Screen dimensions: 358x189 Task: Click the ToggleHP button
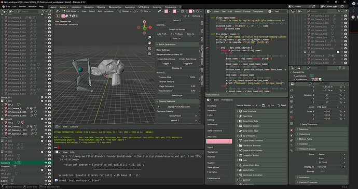click(188, 64)
